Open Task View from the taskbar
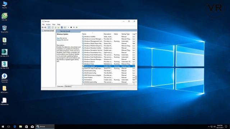 [x=9, y=126]
